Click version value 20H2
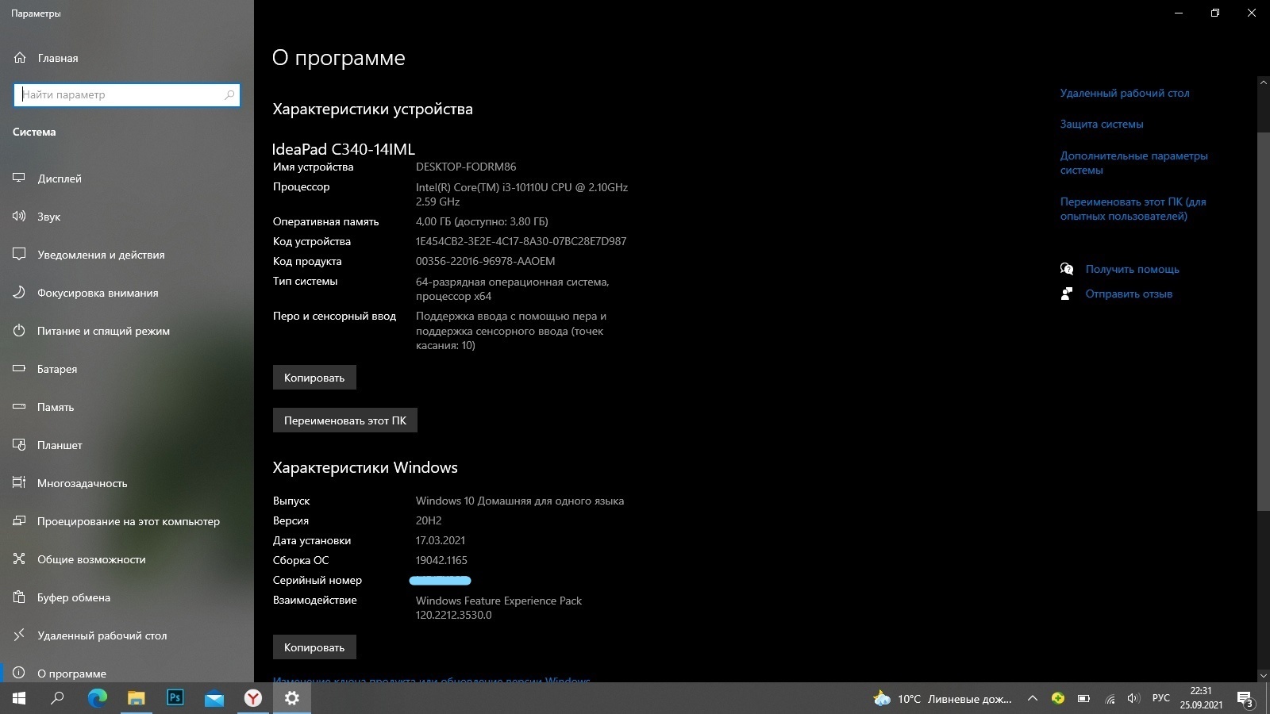 pos(429,520)
